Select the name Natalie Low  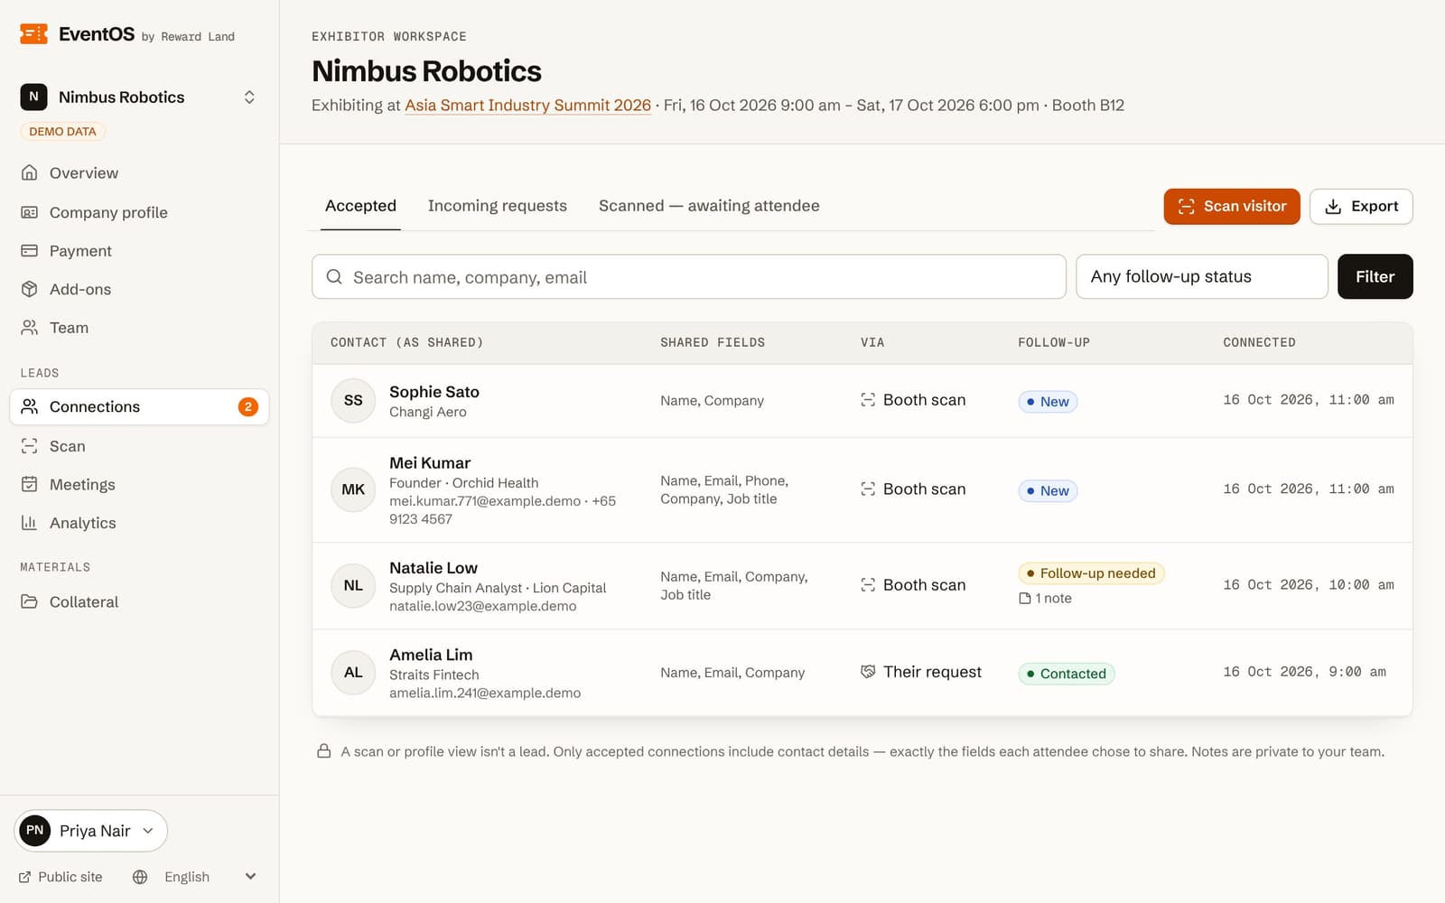click(x=433, y=568)
